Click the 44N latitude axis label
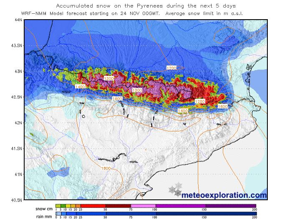 (x=18, y=20)
